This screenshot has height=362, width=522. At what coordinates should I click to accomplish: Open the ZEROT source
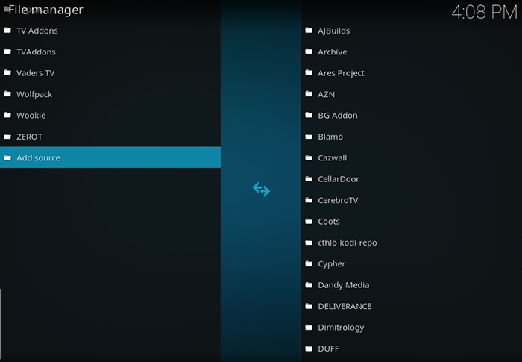[x=110, y=137]
